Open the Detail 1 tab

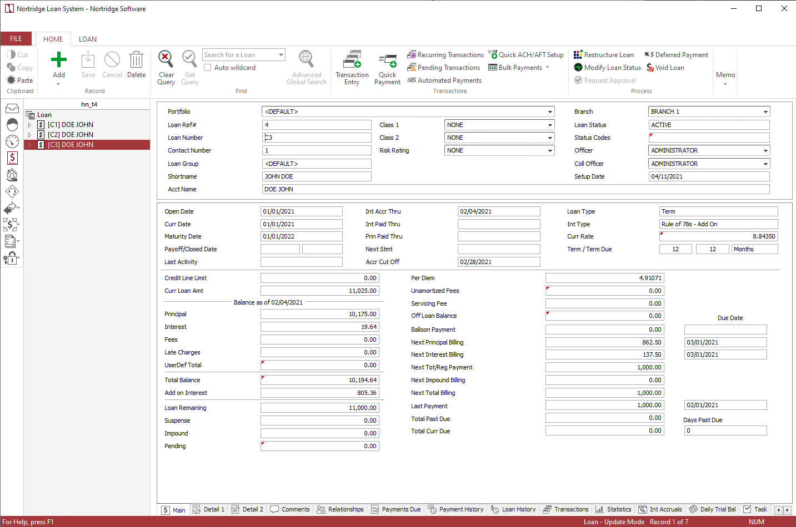[x=209, y=509]
